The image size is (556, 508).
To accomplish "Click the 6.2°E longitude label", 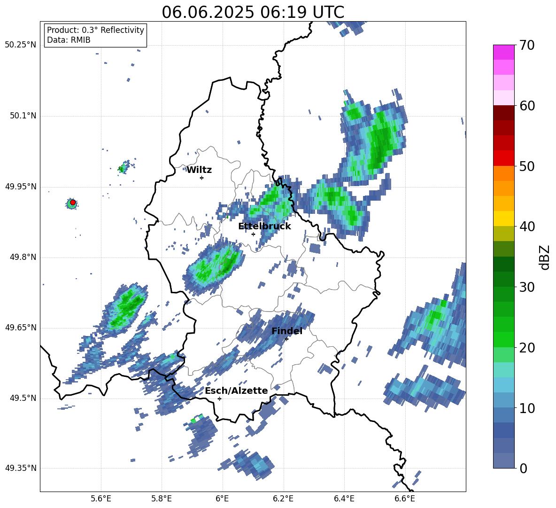I will [283, 499].
